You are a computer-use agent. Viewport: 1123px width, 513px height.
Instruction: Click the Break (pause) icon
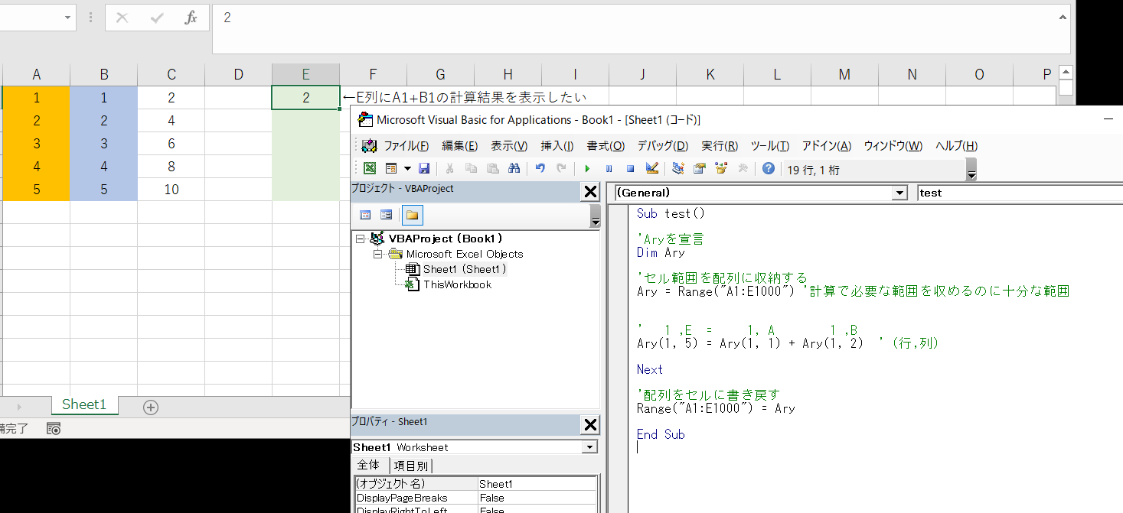click(609, 169)
